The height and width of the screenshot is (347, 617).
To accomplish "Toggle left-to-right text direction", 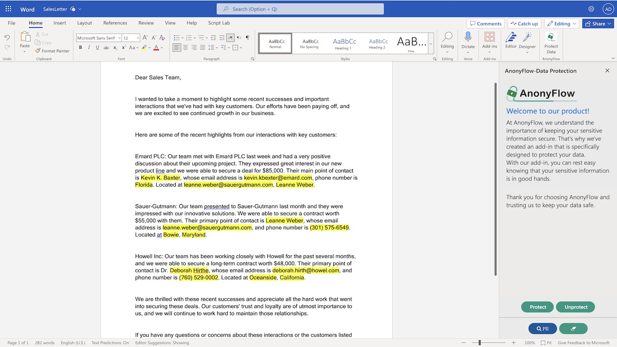I will [x=230, y=38].
